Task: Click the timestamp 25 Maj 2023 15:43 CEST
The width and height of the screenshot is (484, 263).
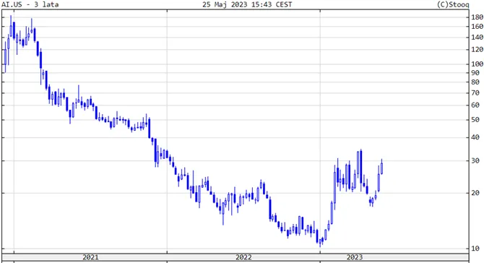Action: pos(247,4)
